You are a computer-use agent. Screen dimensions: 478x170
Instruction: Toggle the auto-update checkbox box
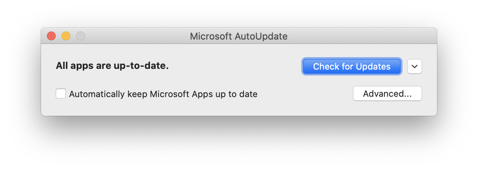pos(61,94)
